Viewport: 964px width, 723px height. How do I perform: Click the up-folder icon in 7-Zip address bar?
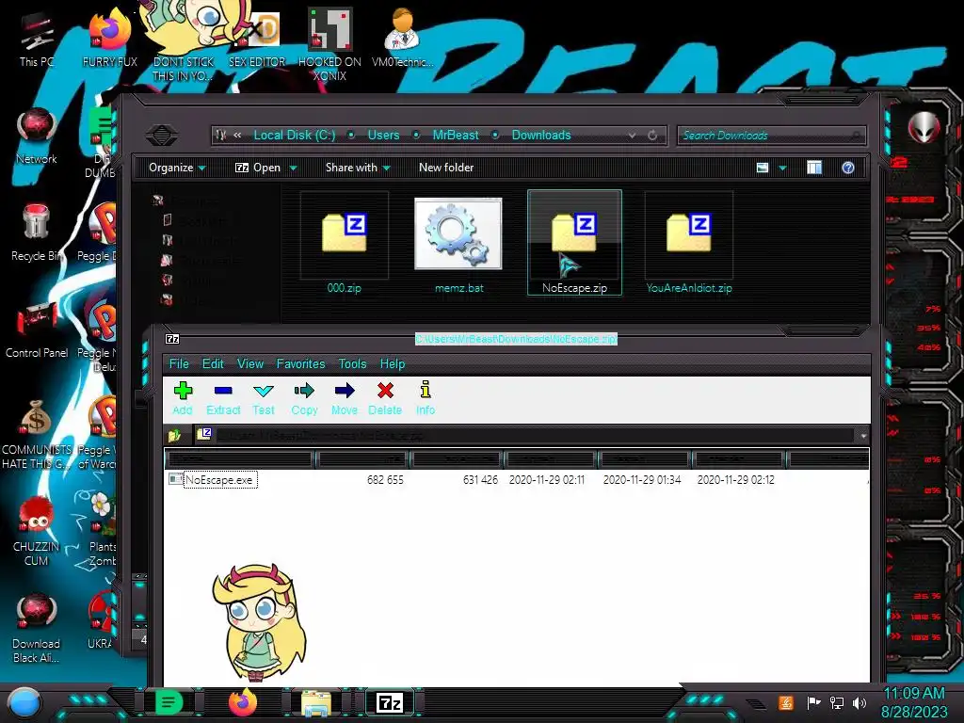(x=174, y=435)
